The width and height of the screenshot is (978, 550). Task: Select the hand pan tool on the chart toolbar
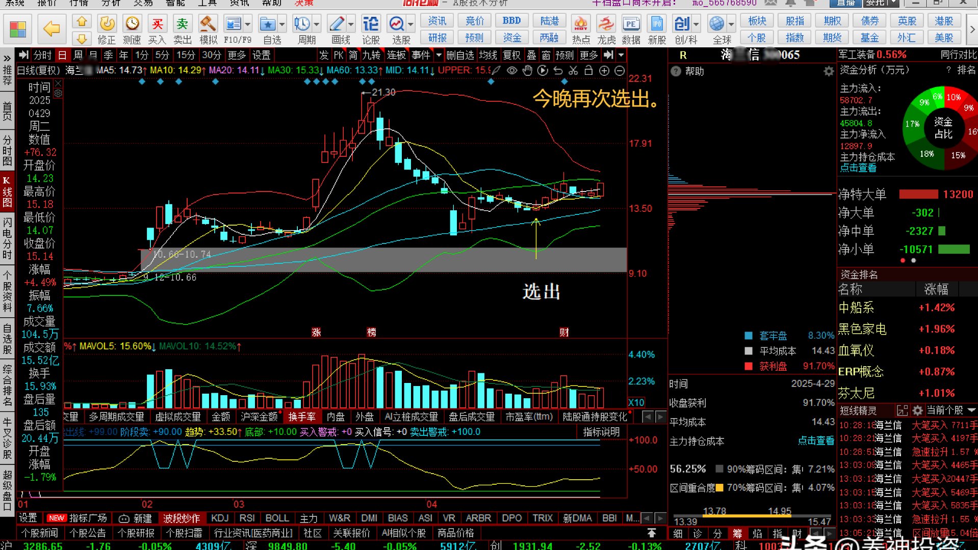(527, 71)
